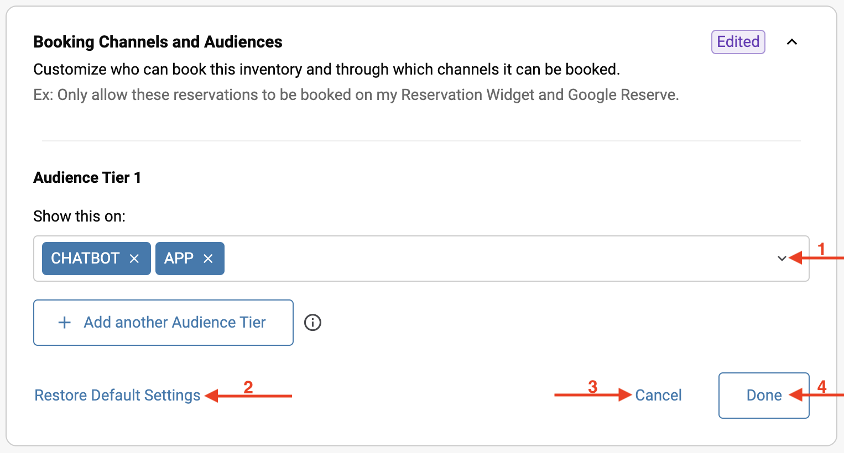Click the example hint text starting with Ex
The image size is (844, 453).
[x=356, y=95]
